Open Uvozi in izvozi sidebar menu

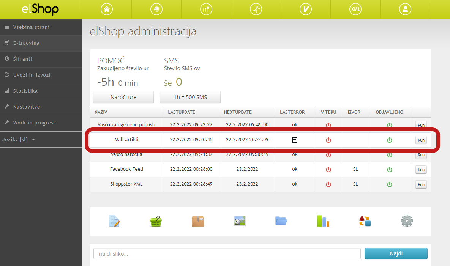tap(41, 75)
